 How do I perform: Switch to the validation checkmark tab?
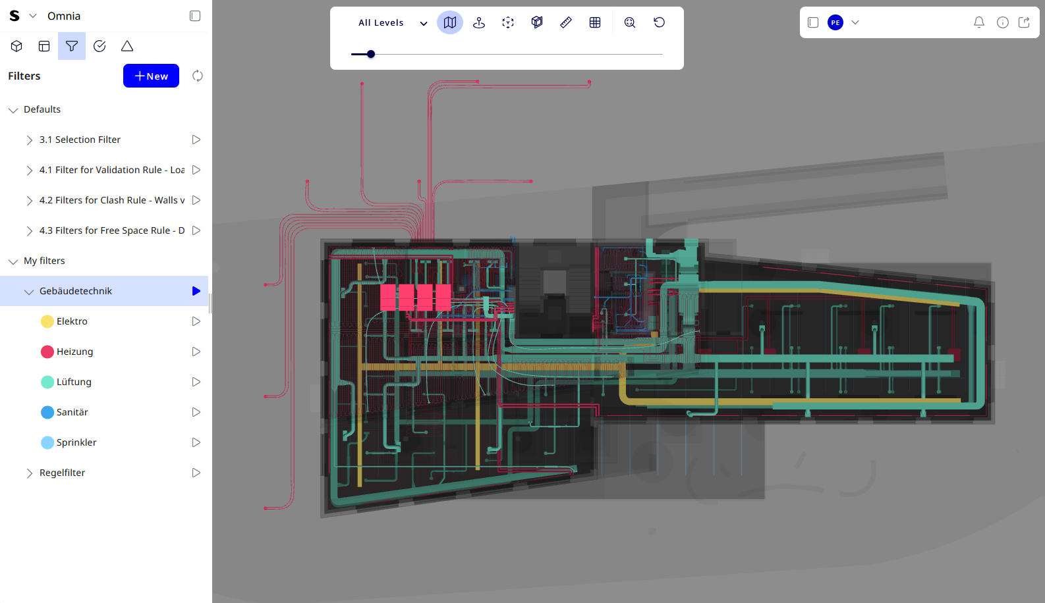click(x=99, y=46)
